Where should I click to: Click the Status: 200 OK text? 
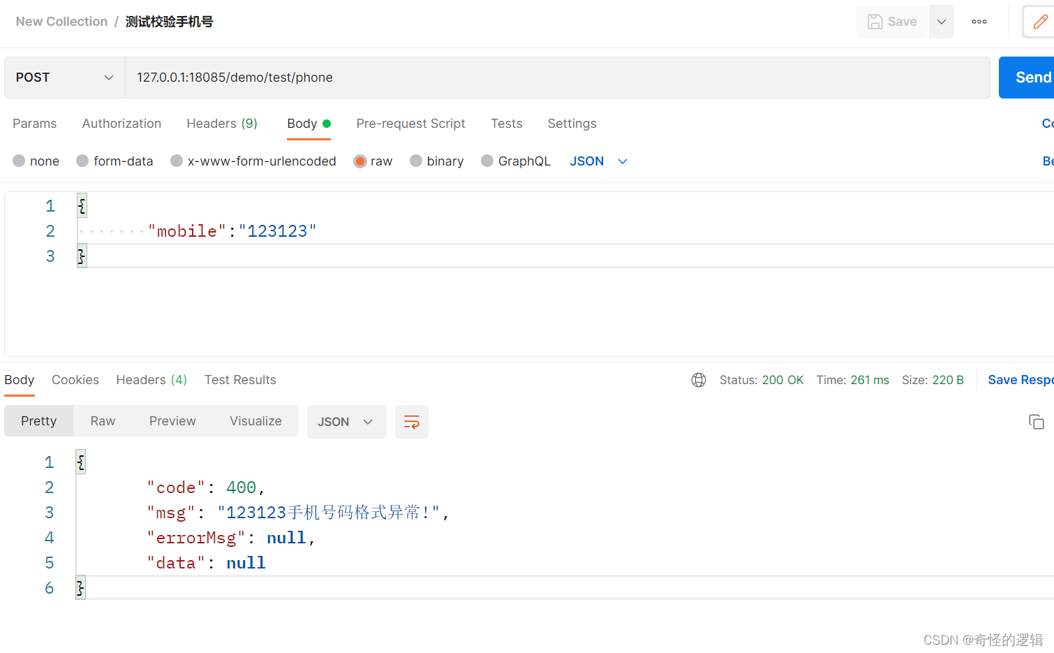click(762, 380)
